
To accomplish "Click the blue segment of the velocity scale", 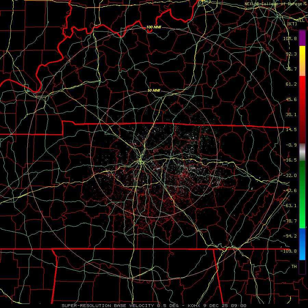I will click(x=302, y=244).
